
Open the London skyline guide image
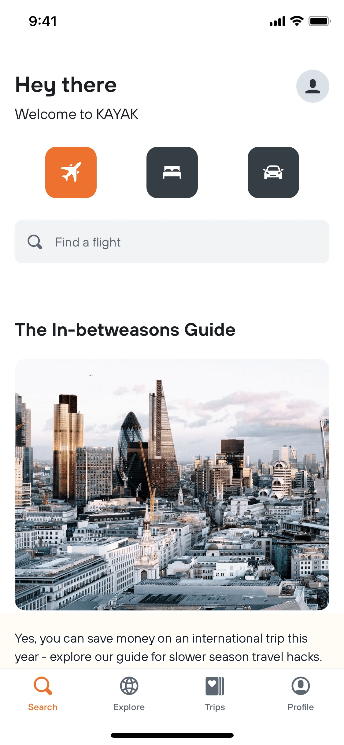tap(172, 484)
